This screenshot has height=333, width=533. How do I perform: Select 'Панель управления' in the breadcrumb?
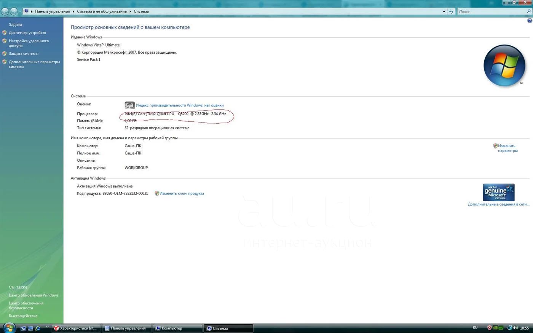pos(53,11)
